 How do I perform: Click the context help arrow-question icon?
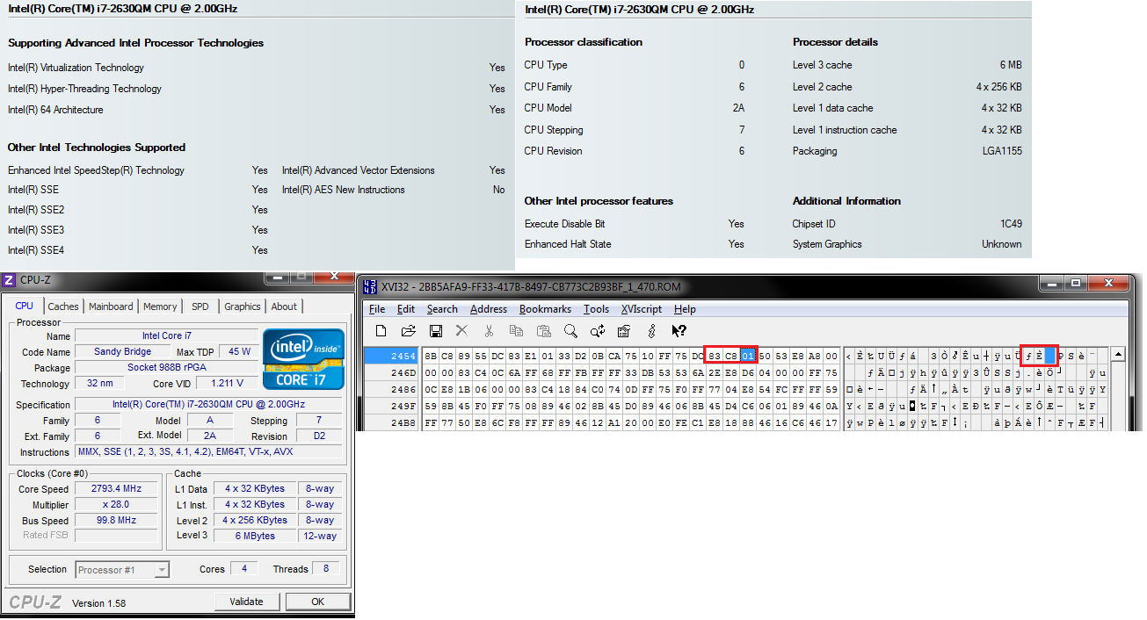click(679, 331)
